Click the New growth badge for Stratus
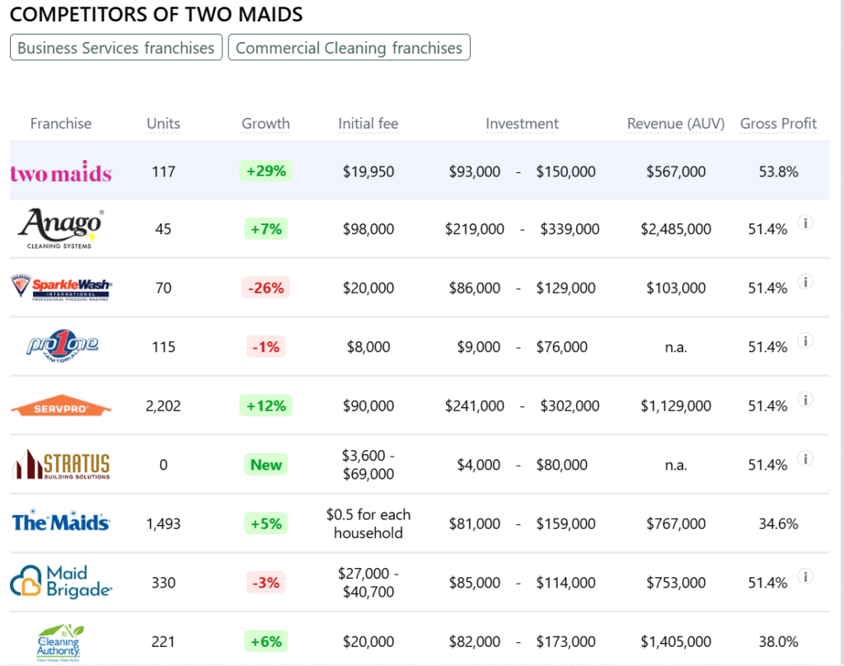This screenshot has height=666, width=844. 266,464
